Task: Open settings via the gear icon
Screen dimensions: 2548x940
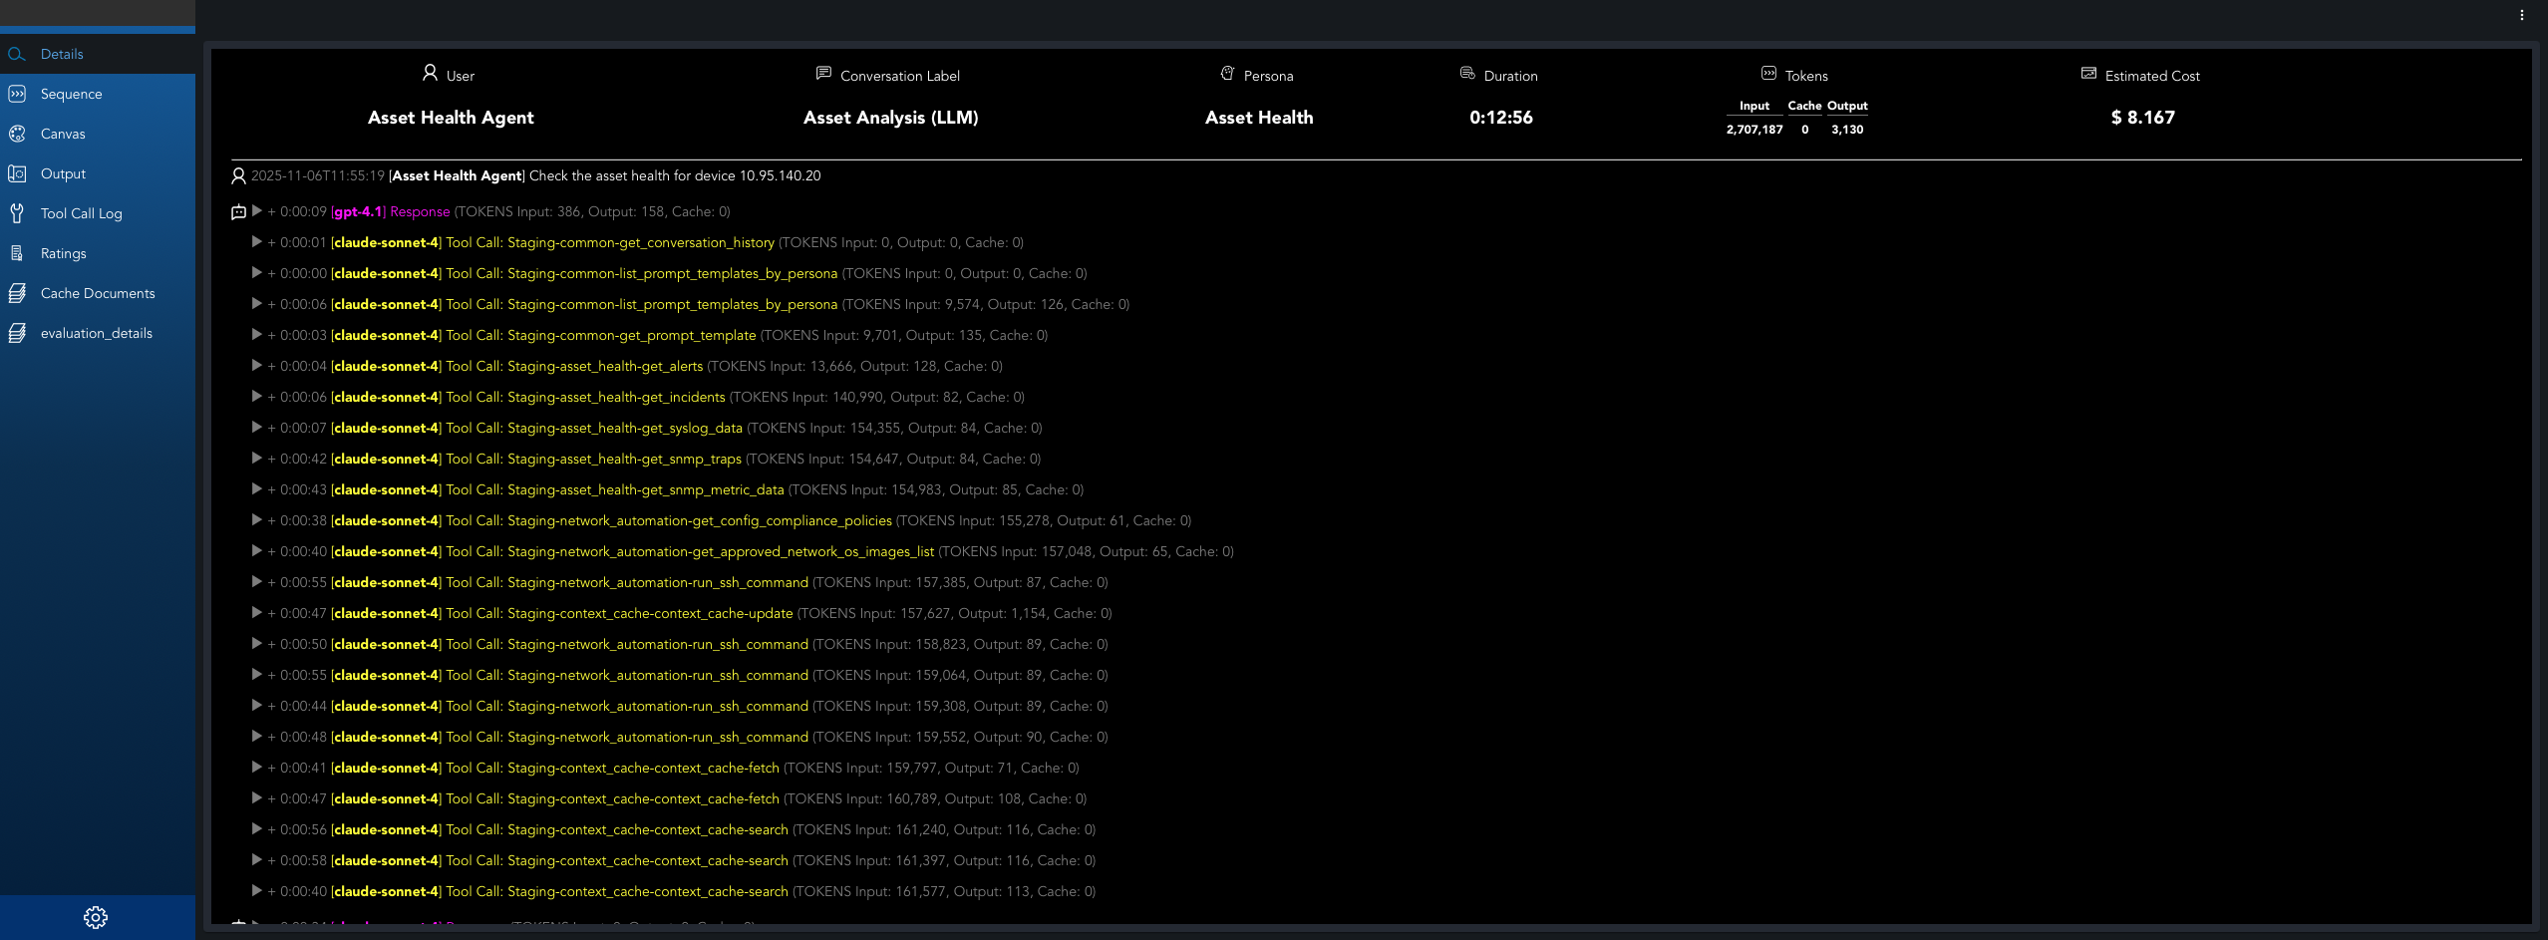Action: (96, 917)
